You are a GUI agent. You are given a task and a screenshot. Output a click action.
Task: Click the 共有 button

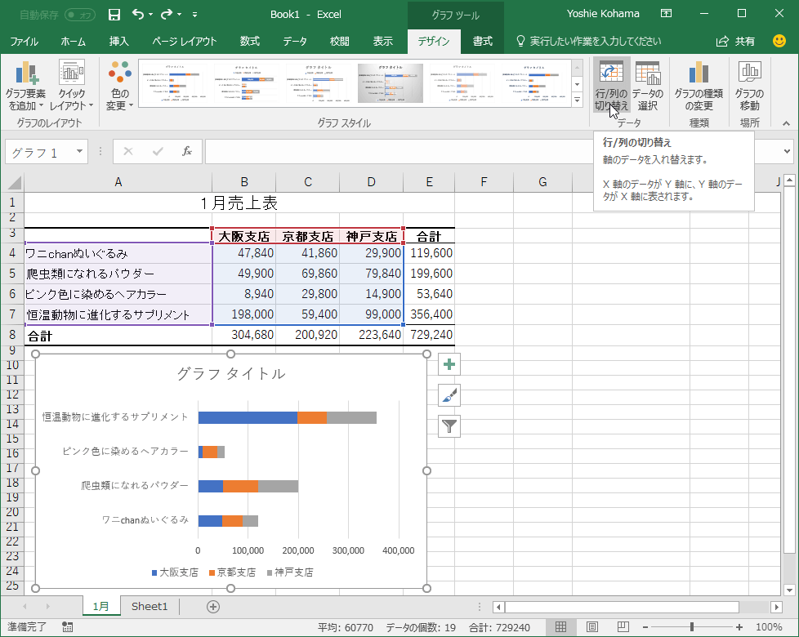745,41
